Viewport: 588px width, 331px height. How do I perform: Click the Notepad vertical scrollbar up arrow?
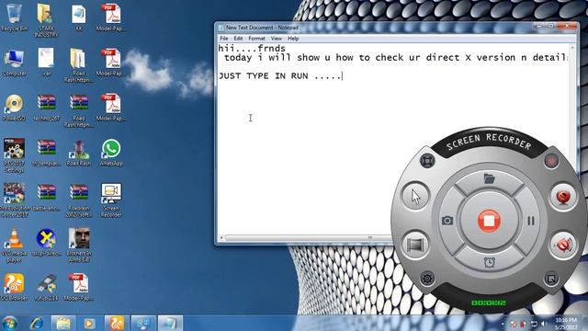pos(572,48)
